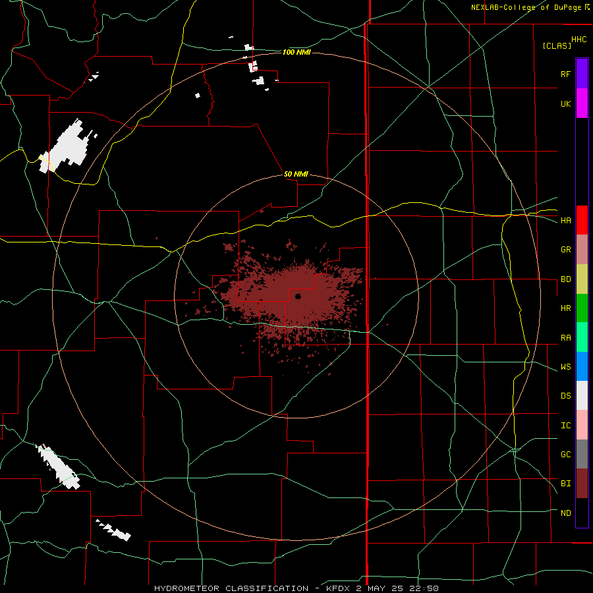Image resolution: width=593 pixels, height=593 pixels.
Task: Click the WS legend label
Action: (x=565, y=367)
